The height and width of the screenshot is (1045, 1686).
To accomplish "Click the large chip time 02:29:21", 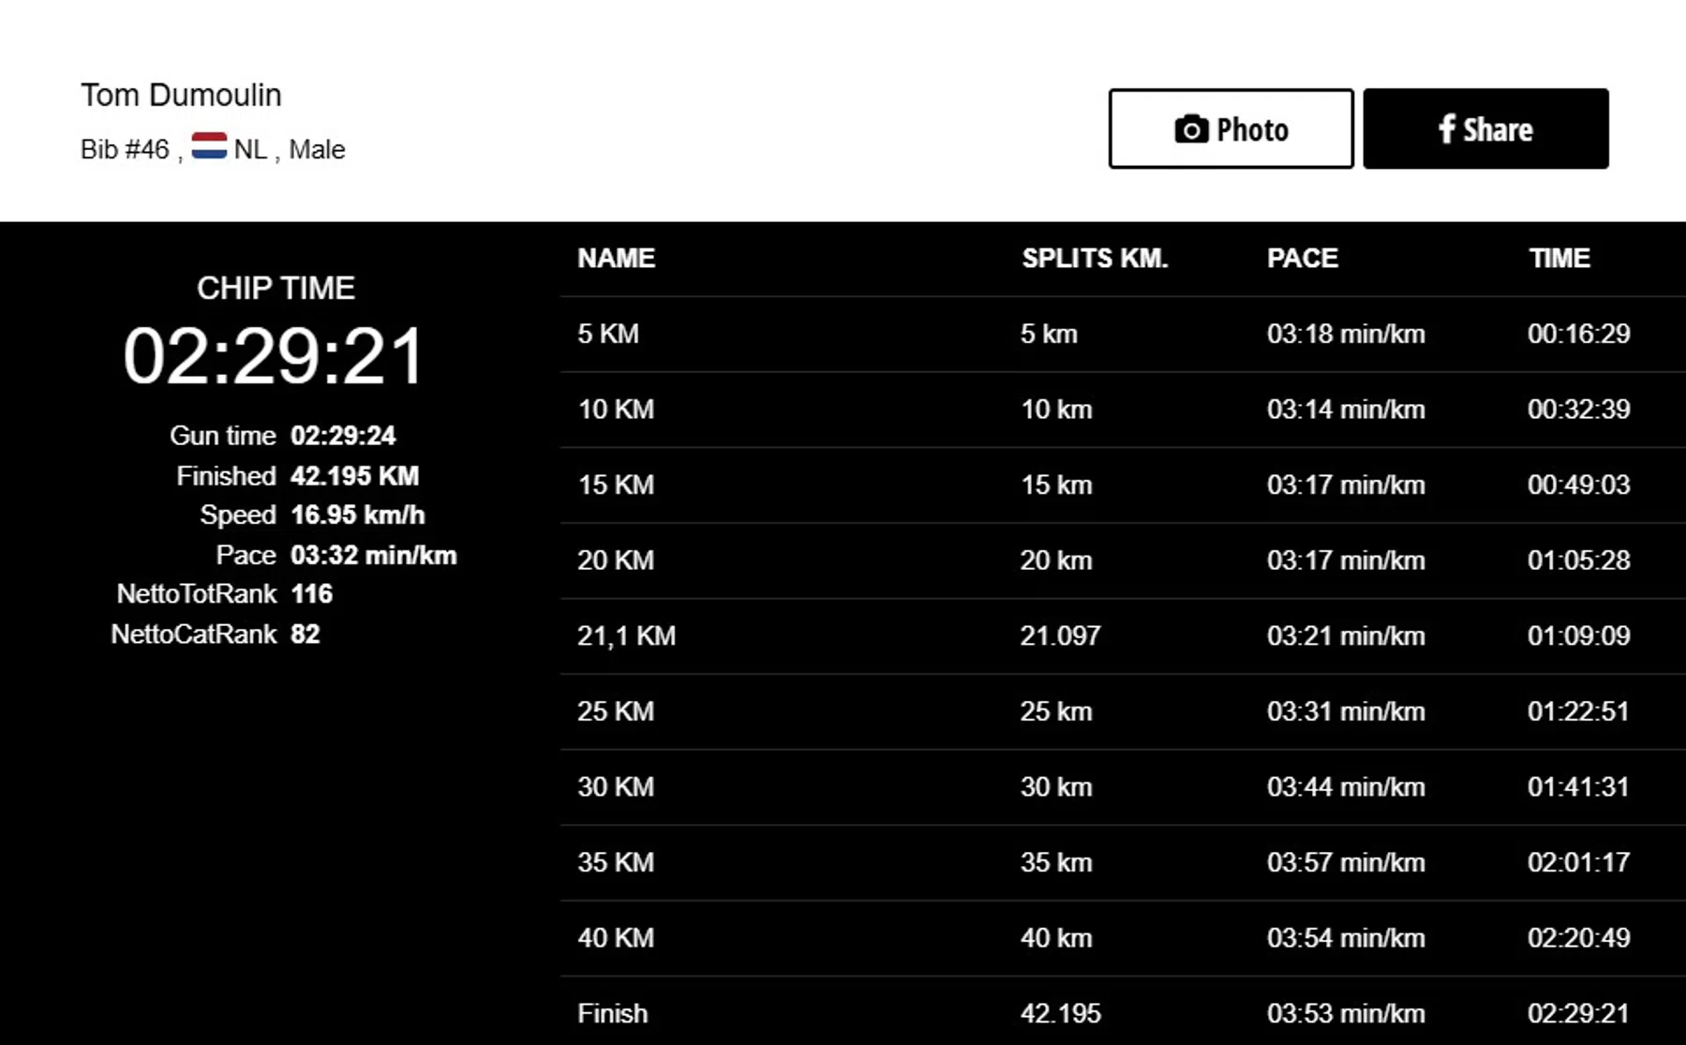I will tap(275, 357).
